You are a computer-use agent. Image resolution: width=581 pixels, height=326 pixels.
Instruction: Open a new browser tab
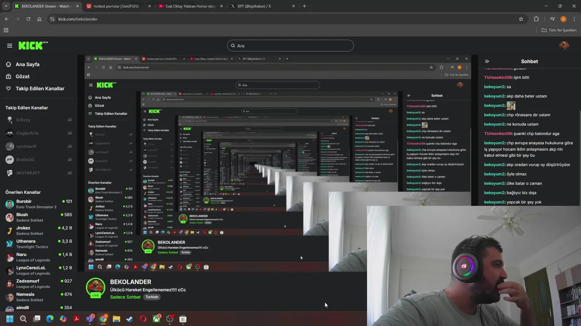[304, 6]
